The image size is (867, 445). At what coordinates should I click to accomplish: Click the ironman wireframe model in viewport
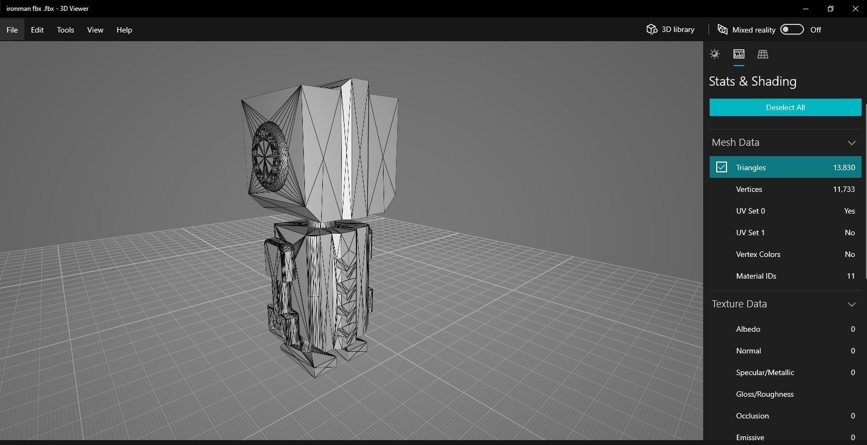pos(320,228)
